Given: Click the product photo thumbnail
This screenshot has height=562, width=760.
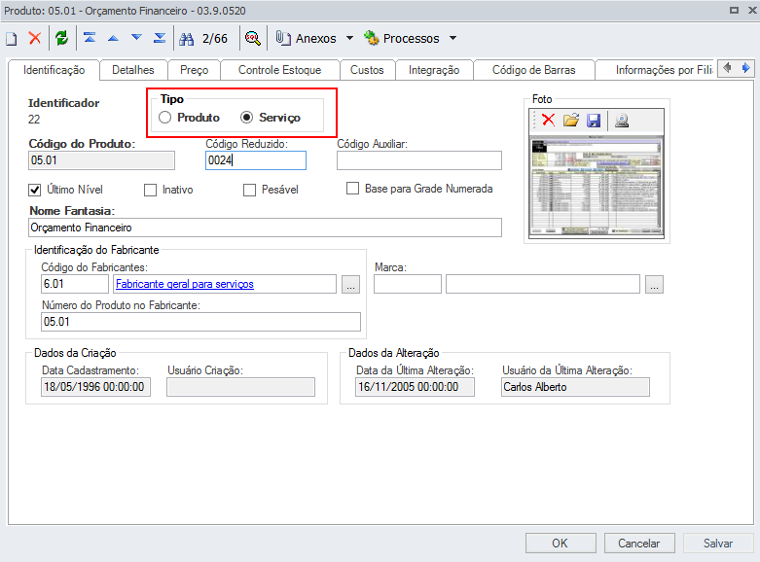Looking at the screenshot, I should point(597,187).
